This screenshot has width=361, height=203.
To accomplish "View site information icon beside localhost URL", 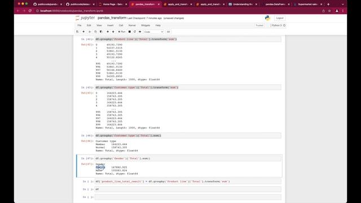I will tap(38, 11).
